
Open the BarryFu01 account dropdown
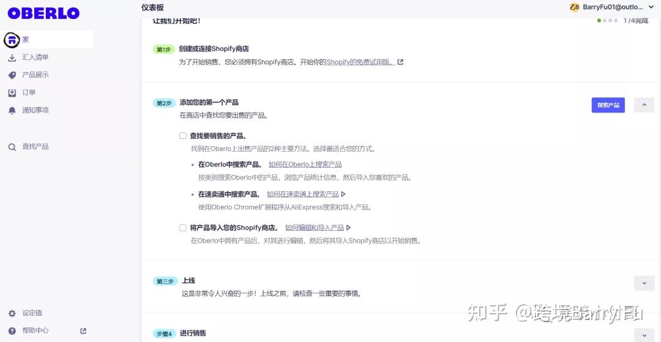tap(613, 7)
